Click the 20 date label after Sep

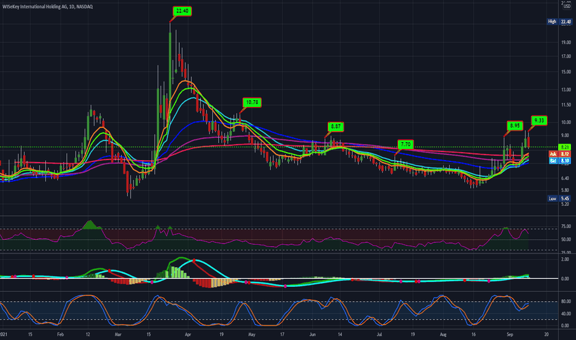pyautogui.click(x=546, y=334)
